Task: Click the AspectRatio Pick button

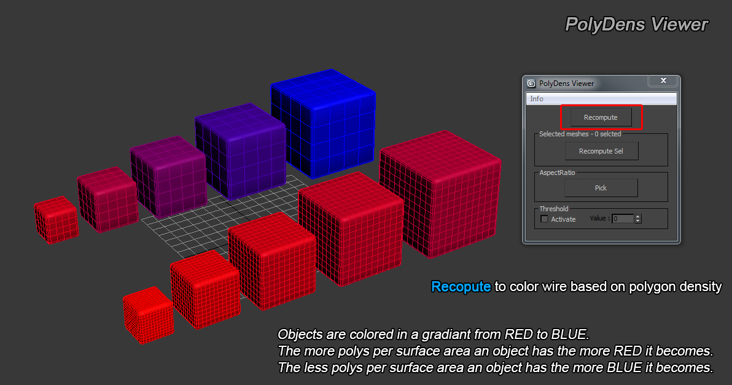Action: 601,188
